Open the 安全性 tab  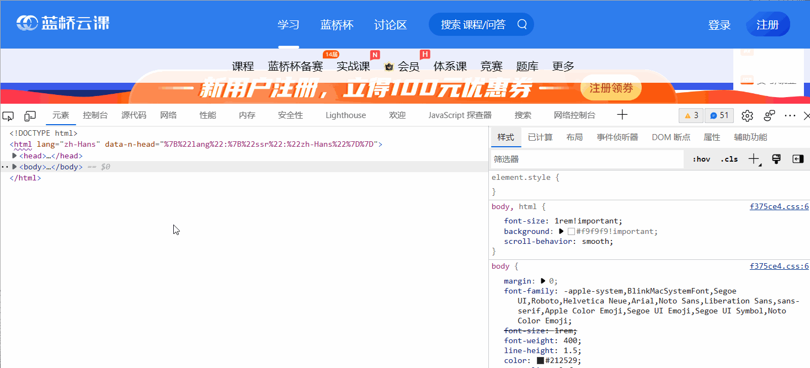[291, 115]
